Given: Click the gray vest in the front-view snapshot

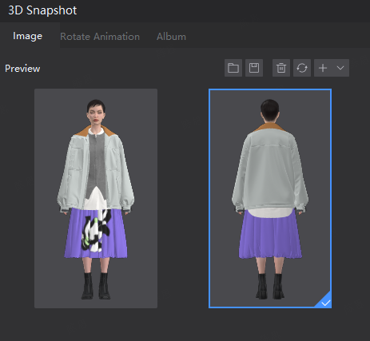Looking at the screenshot, I should coord(97,162).
